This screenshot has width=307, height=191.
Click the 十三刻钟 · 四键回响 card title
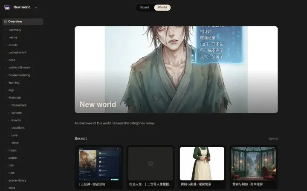91,184
